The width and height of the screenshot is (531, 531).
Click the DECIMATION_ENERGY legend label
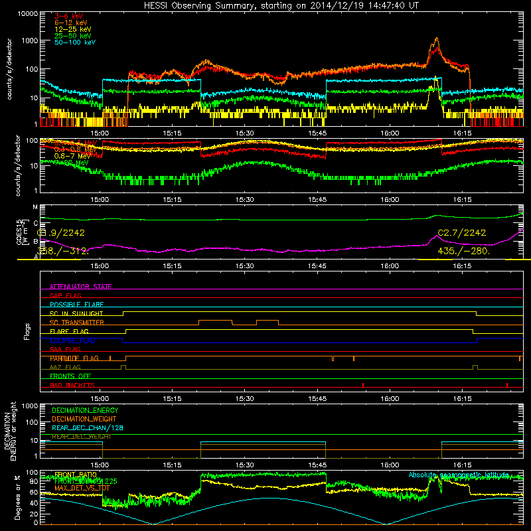85,410
